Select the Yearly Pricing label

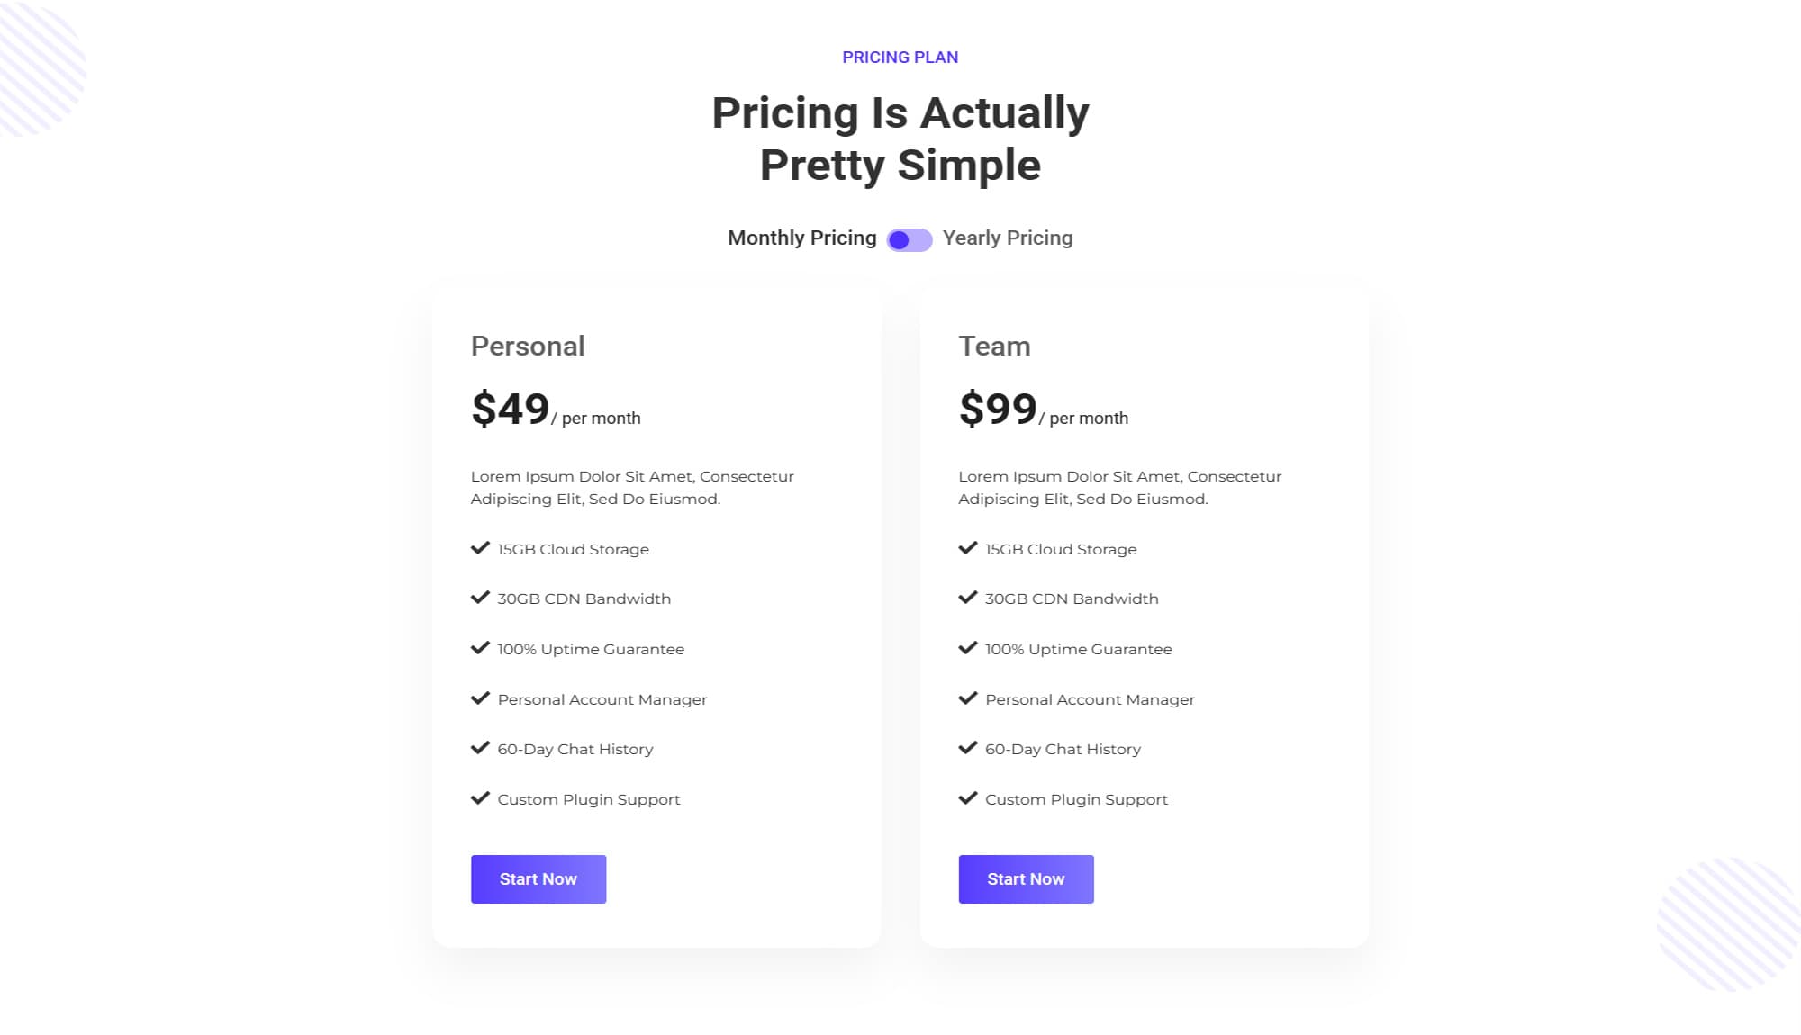pyautogui.click(x=1007, y=238)
